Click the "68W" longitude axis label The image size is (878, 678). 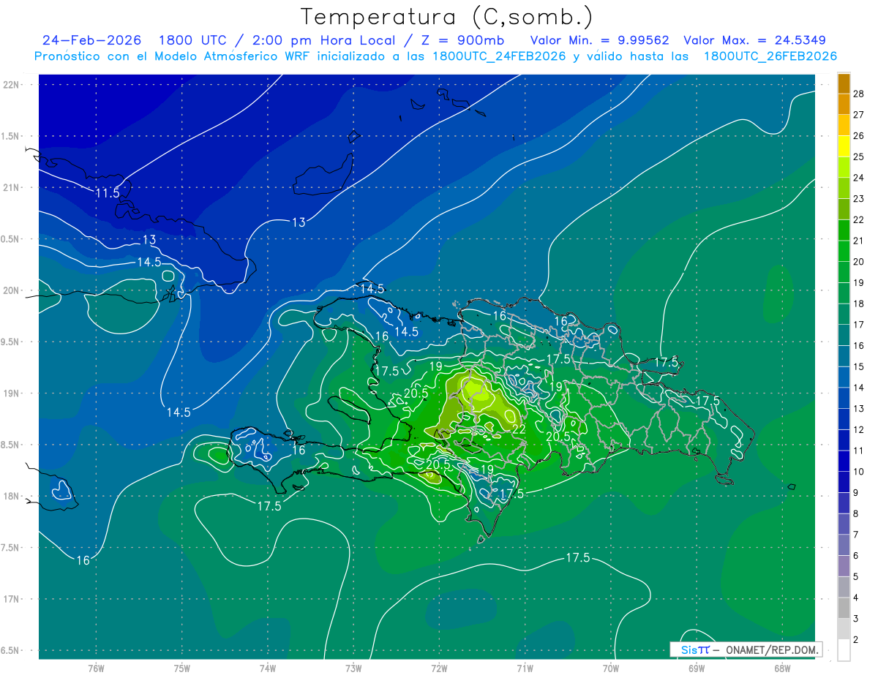(x=782, y=668)
